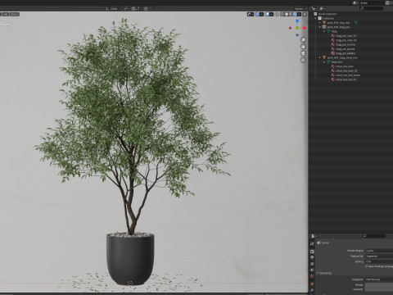Click the Properties search field
This screenshot has width=393, height=295.
coord(374,236)
